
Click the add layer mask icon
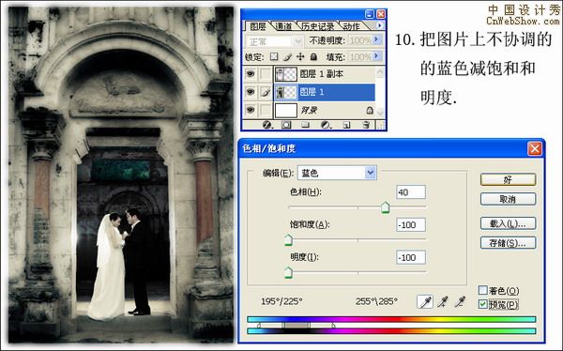[286, 125]
